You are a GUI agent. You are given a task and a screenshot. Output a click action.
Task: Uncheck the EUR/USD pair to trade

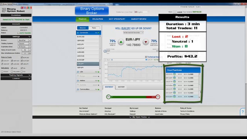22,58
